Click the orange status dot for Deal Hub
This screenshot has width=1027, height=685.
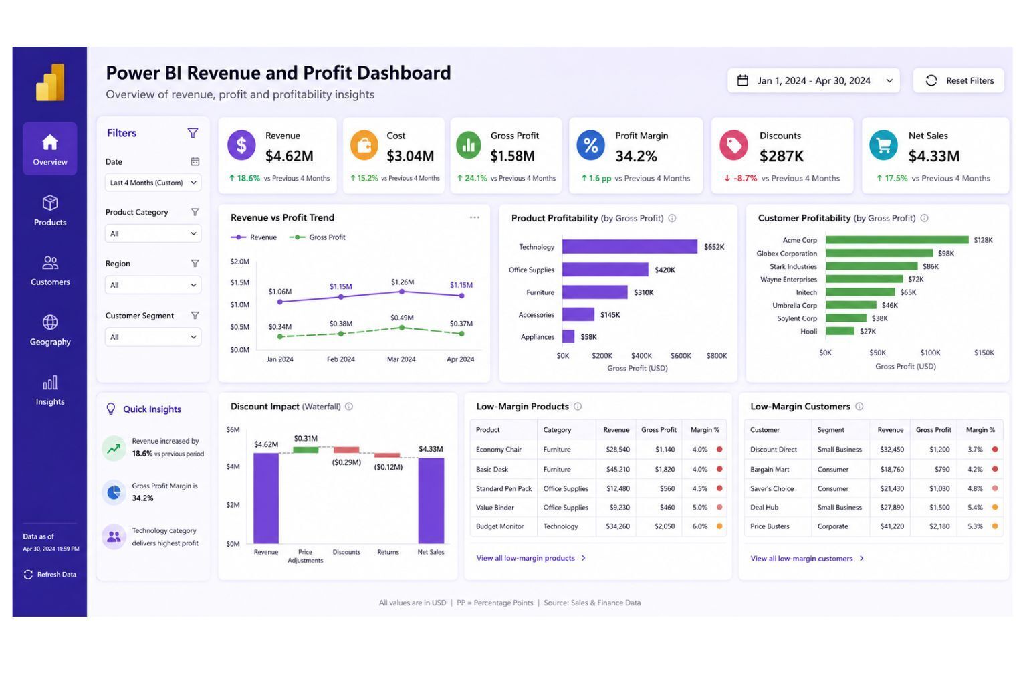click(x=995, y=508)
